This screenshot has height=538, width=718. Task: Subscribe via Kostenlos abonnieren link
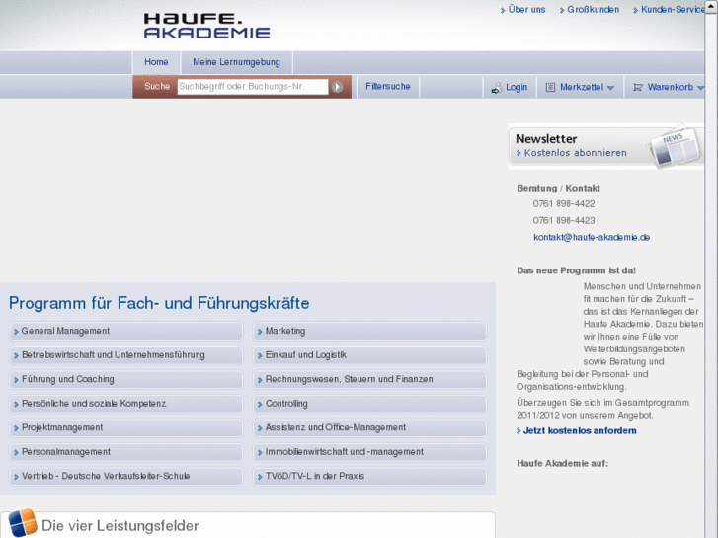[x=575, y=153]
